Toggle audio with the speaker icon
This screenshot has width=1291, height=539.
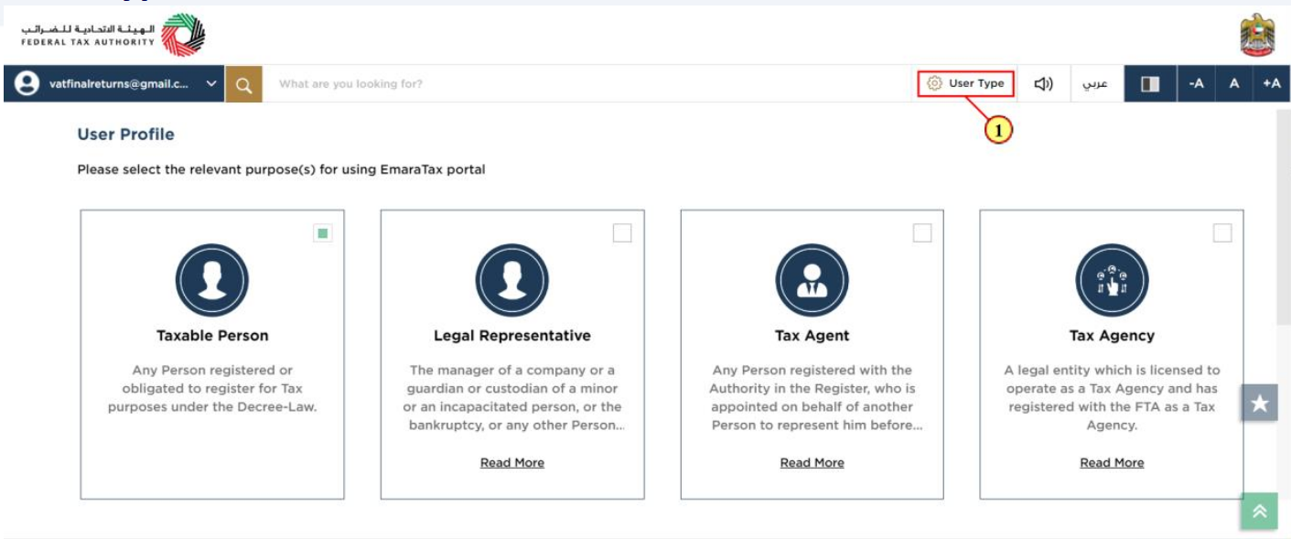tap(1043, 83)
